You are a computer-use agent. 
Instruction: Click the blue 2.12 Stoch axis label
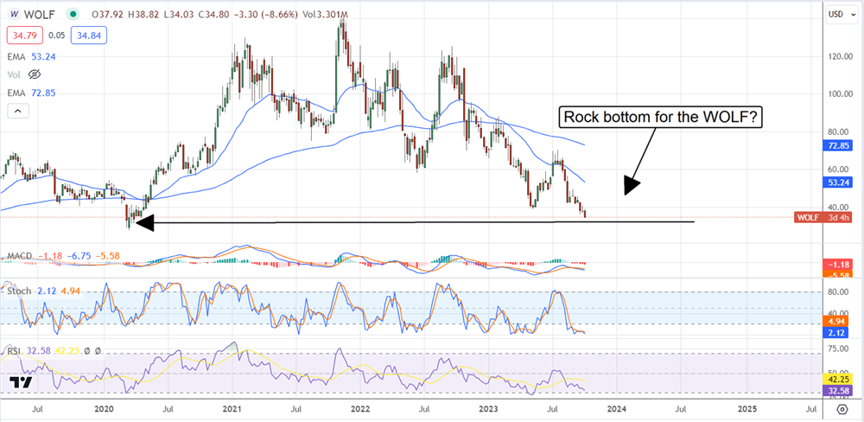pos(837,332)
